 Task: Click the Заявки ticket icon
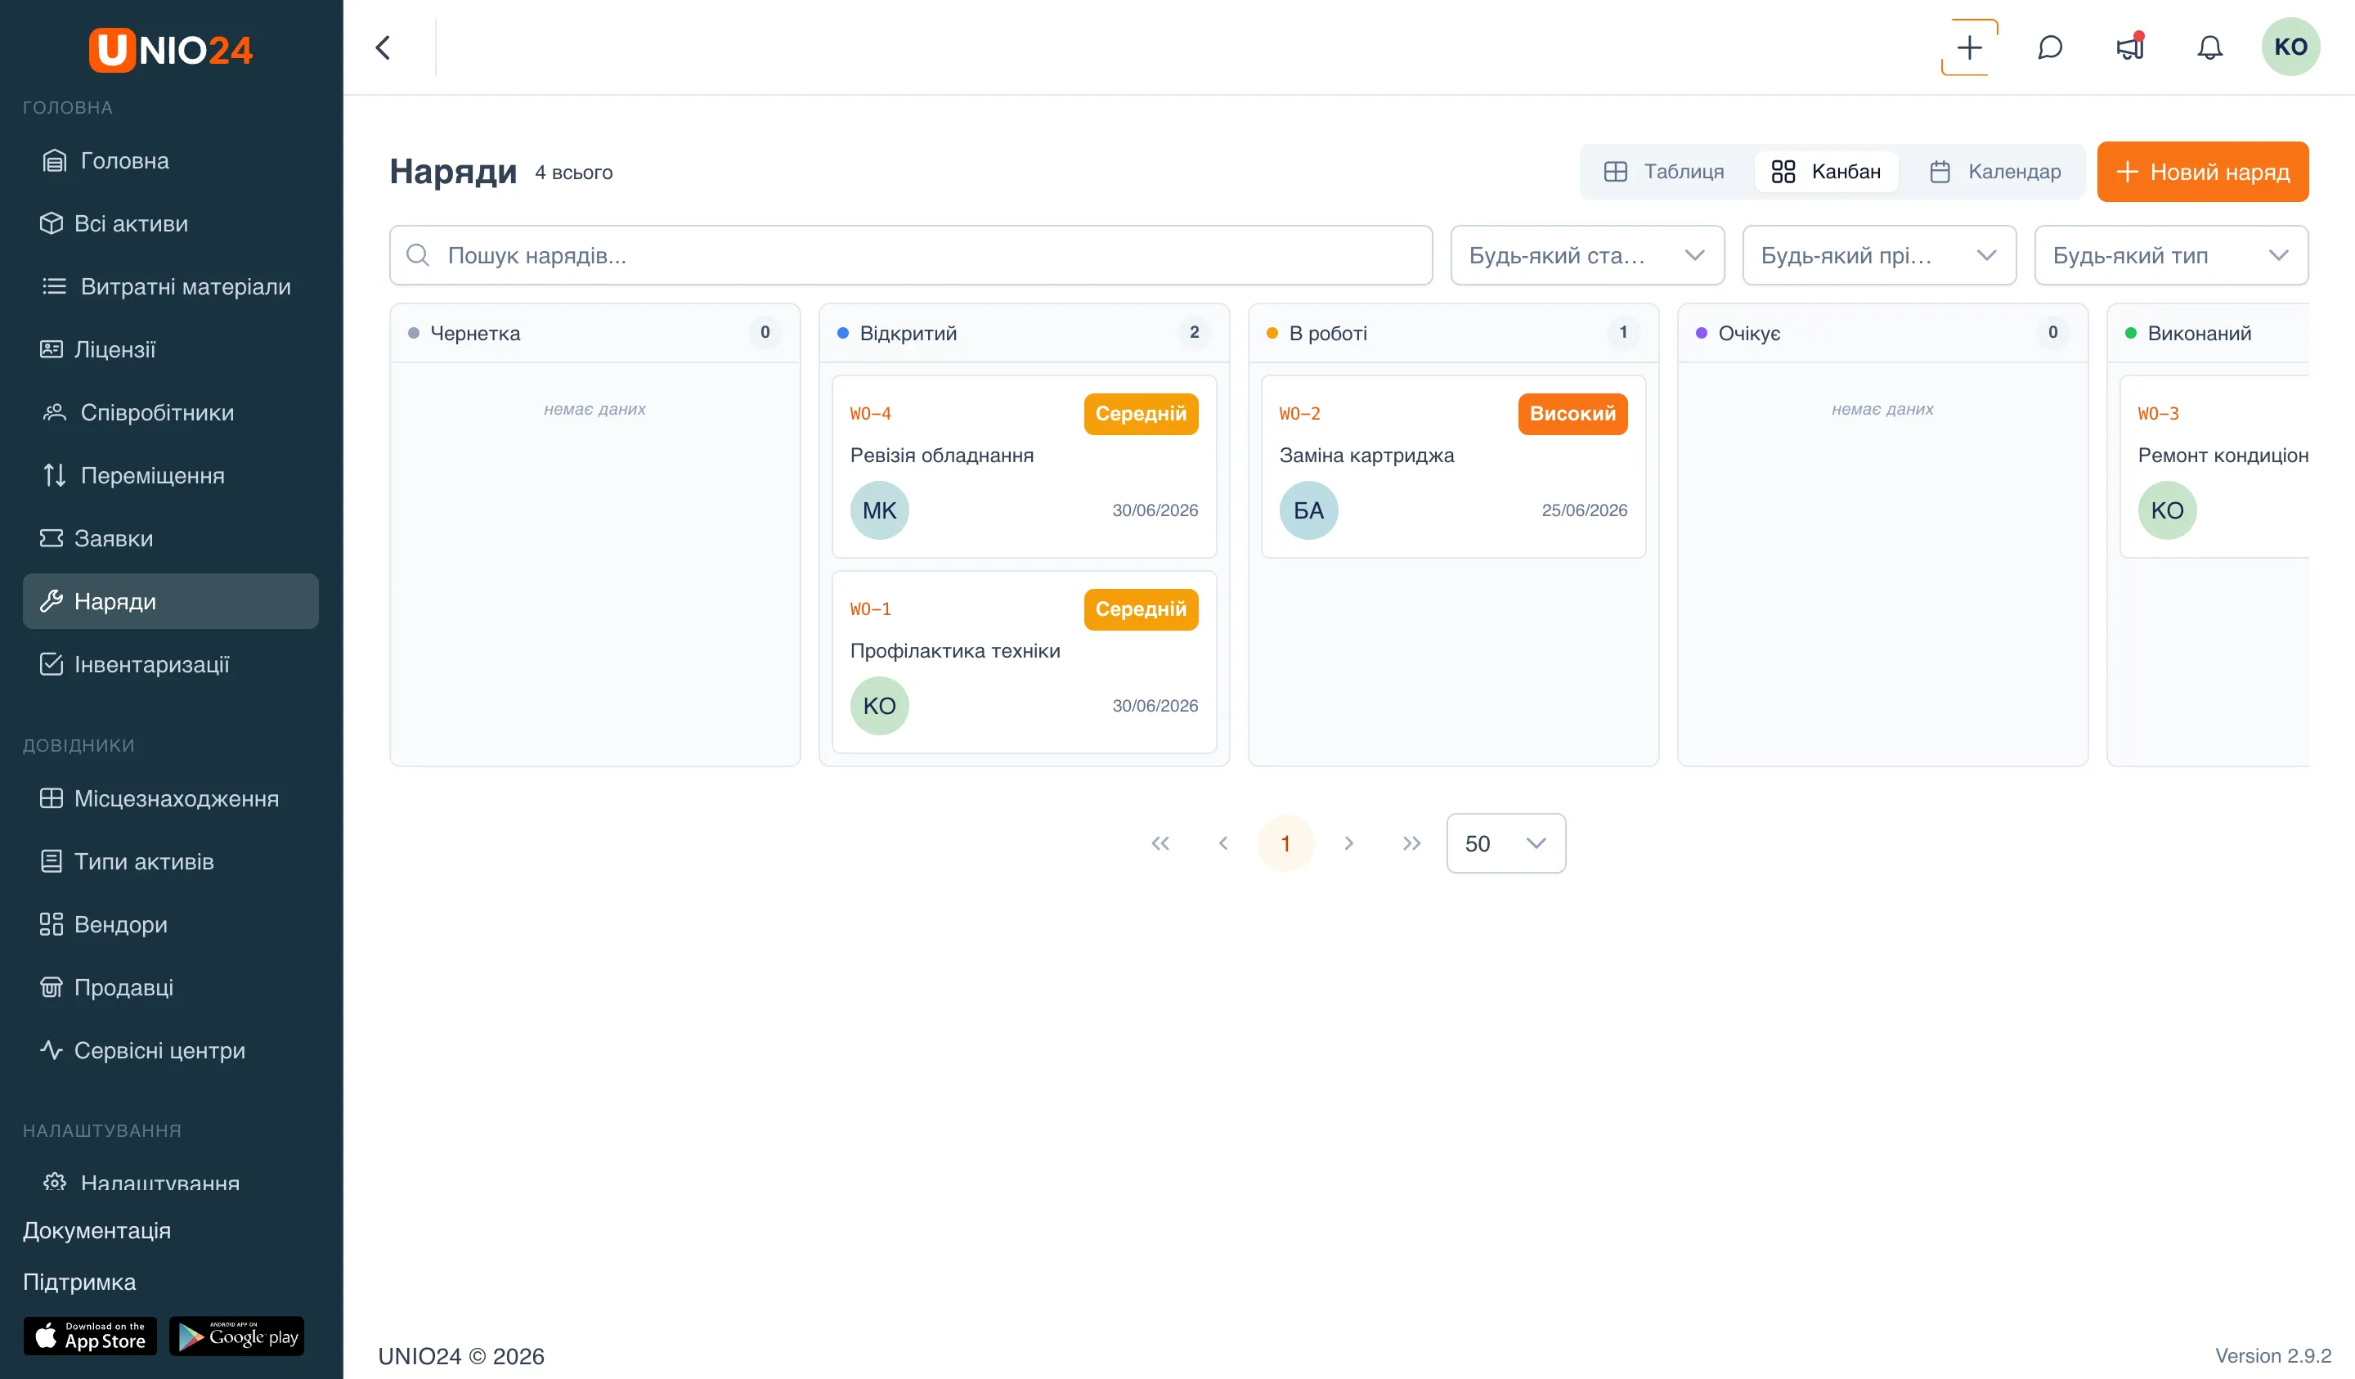pyautogui.click(x=52, y=538)
